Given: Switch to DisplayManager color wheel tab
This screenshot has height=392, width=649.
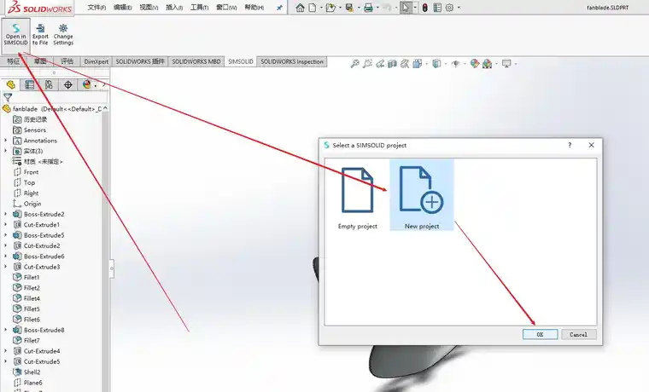Looking at the screenshot, I should (x=86, y=84).
